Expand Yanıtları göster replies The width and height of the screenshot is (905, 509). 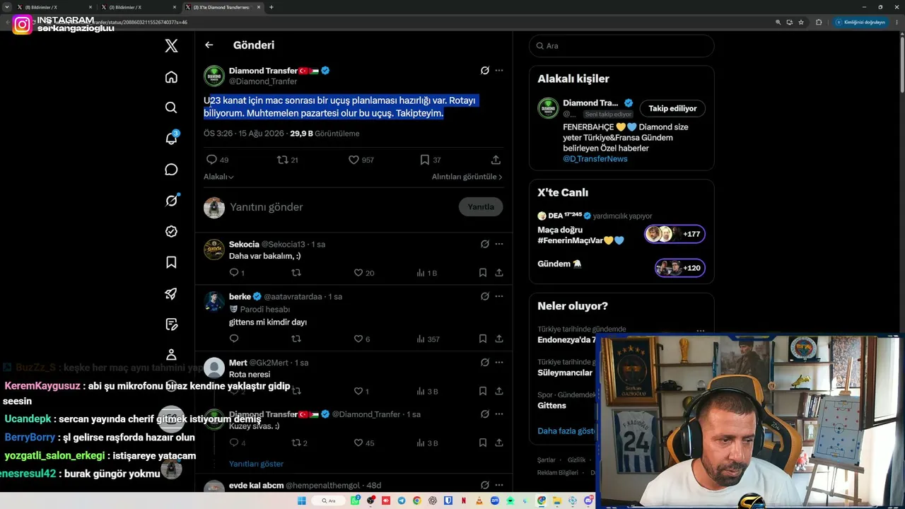pyautogui.click(x=256, y=464)
